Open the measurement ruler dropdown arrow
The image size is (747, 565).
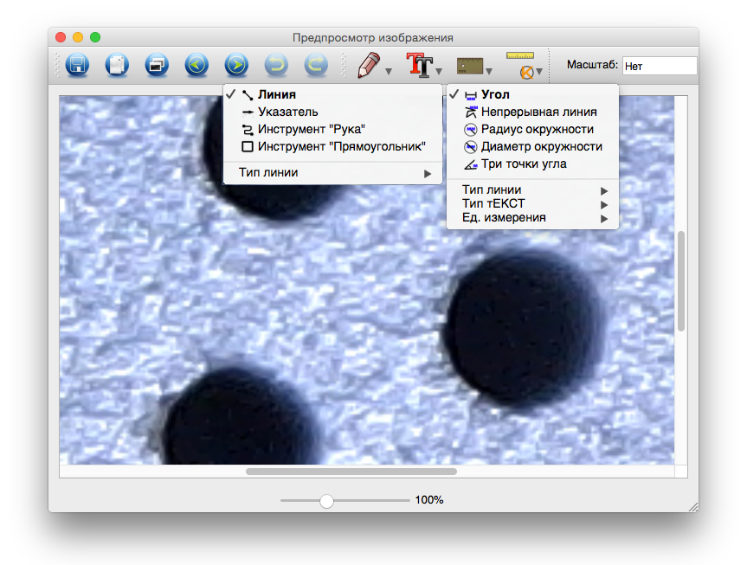pos(489,72)
